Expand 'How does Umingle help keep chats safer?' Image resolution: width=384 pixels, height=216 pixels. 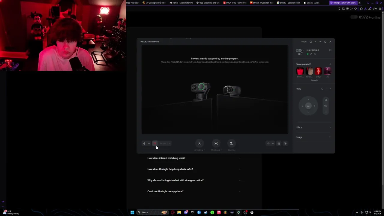coord(194,169)
